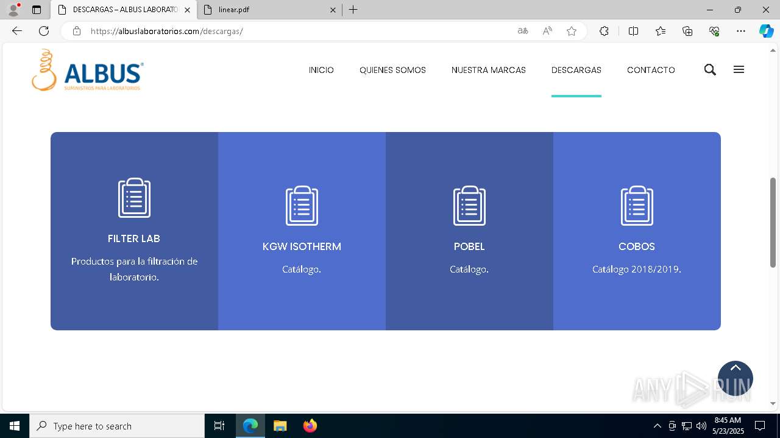This screenshot has height=438, width=780.
Task: Go to the INICIO menu item
Action: 321,70
